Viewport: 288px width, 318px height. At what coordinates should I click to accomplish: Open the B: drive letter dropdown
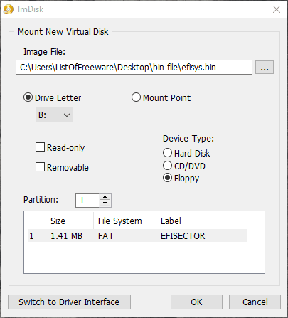(54, 115)
